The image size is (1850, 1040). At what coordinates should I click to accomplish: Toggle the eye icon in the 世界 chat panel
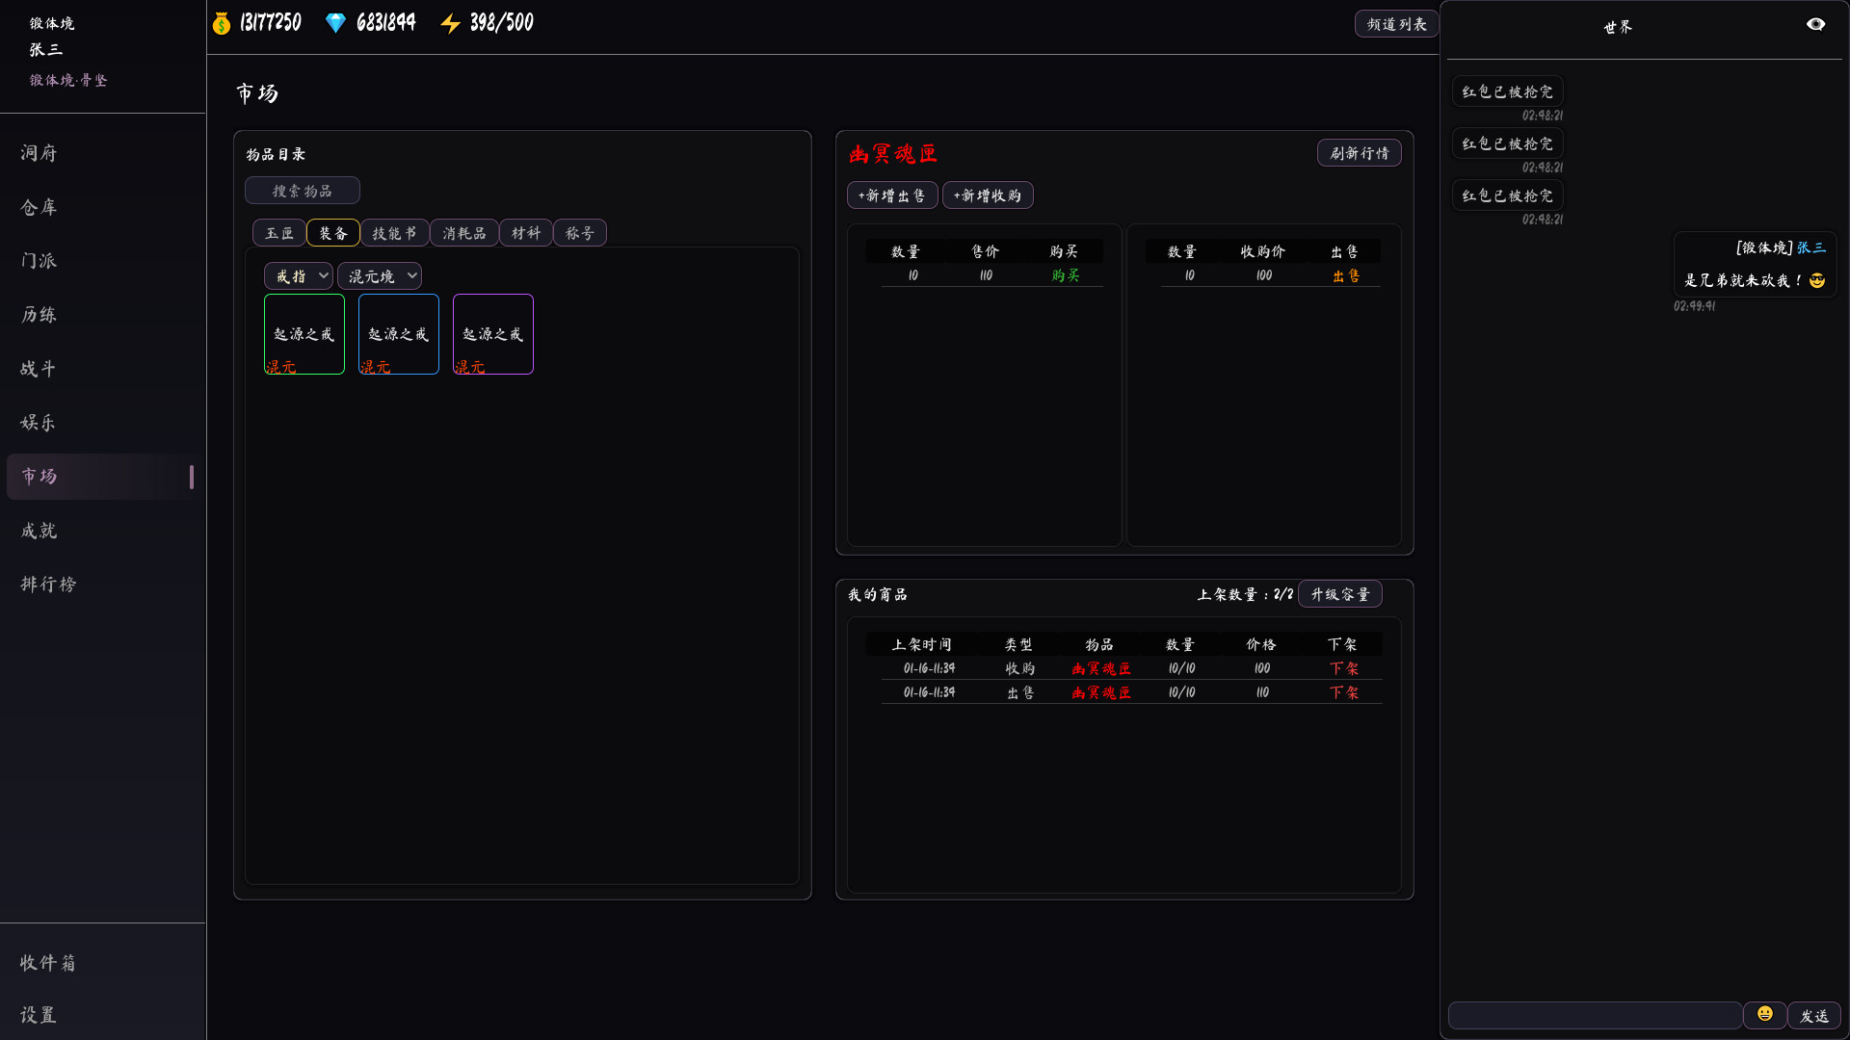tap(1817, 23)
